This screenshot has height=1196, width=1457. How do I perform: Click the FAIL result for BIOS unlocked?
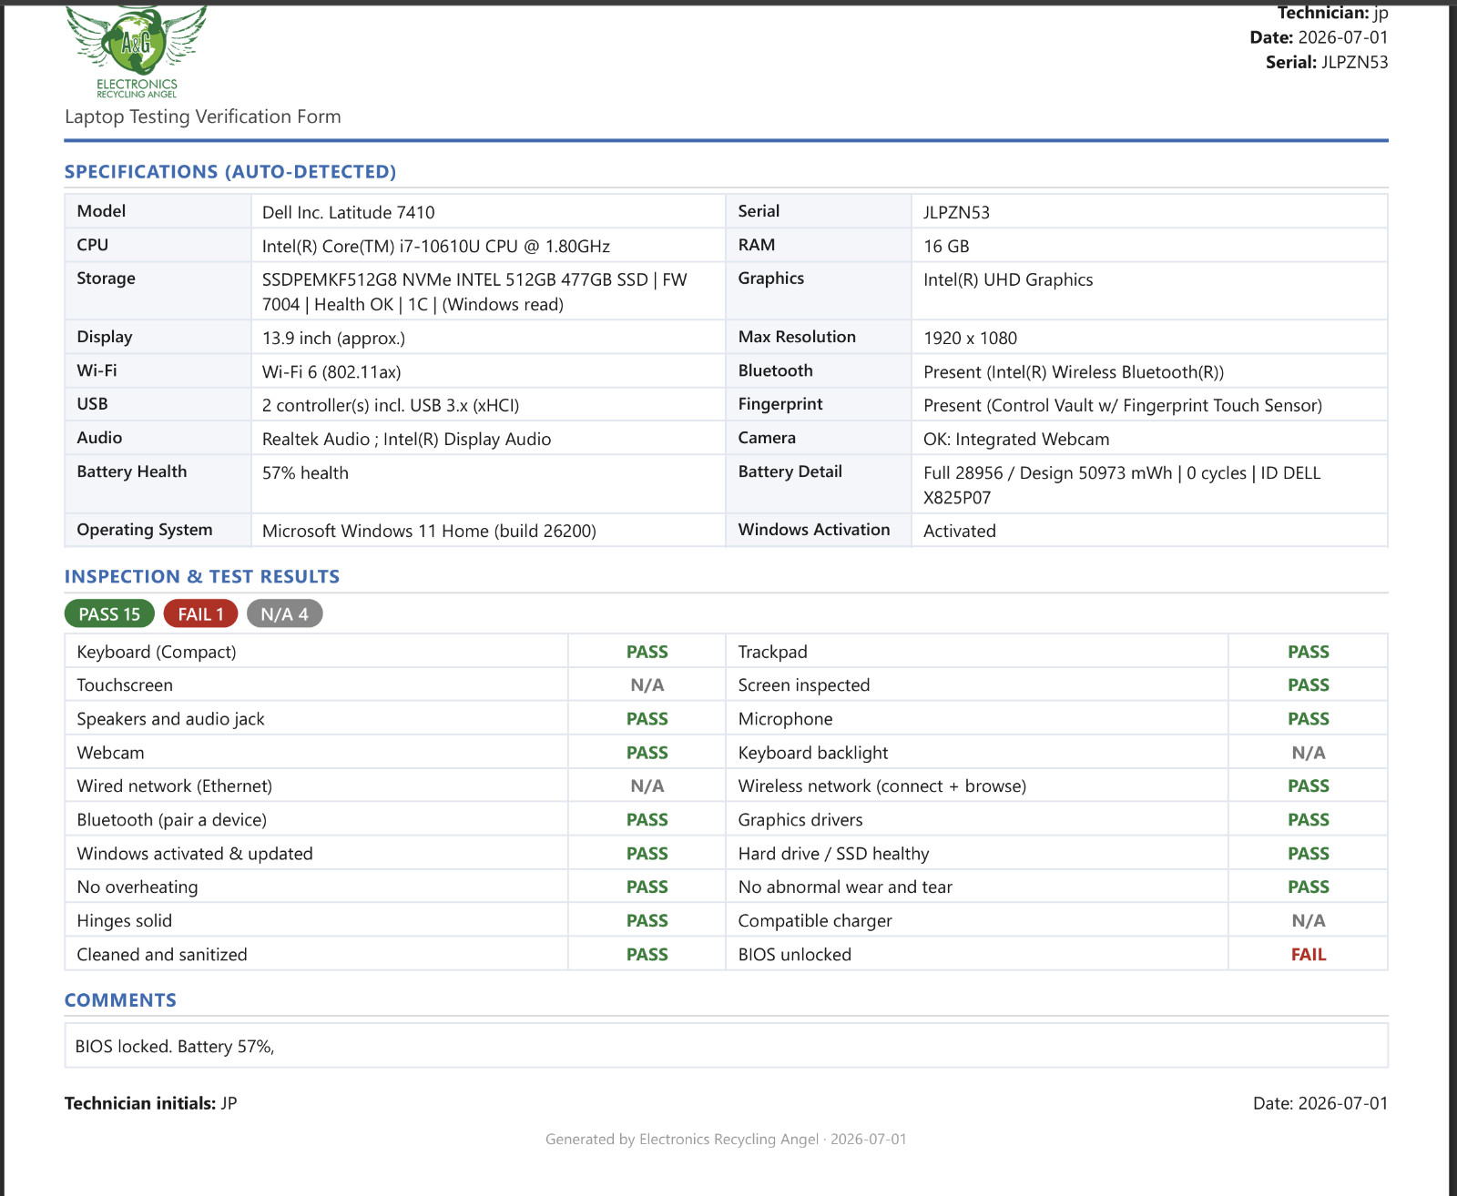click(x=1308, y=955)
